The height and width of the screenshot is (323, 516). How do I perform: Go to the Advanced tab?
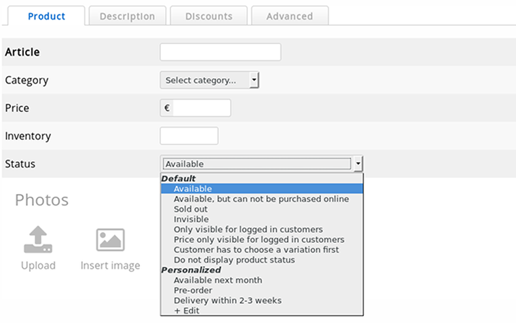pyautogui.click(x=289, y=16)
